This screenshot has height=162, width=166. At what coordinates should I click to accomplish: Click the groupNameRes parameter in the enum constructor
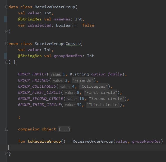coord(68,56)
